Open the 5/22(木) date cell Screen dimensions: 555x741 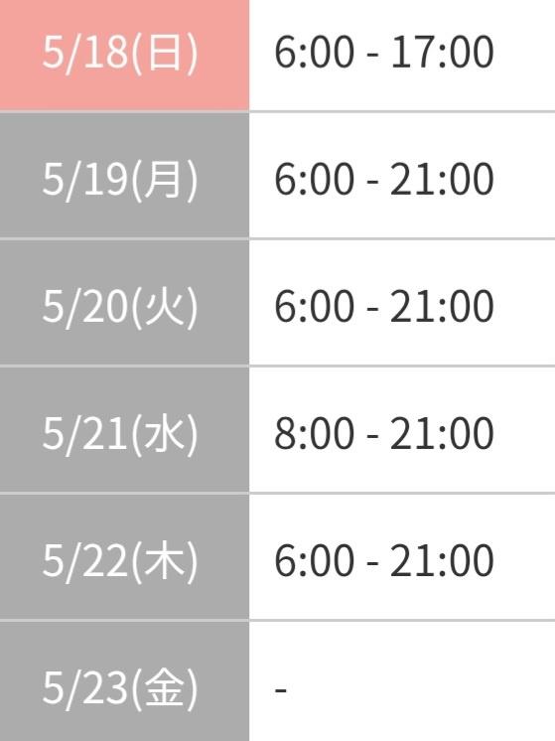[124, 556]
